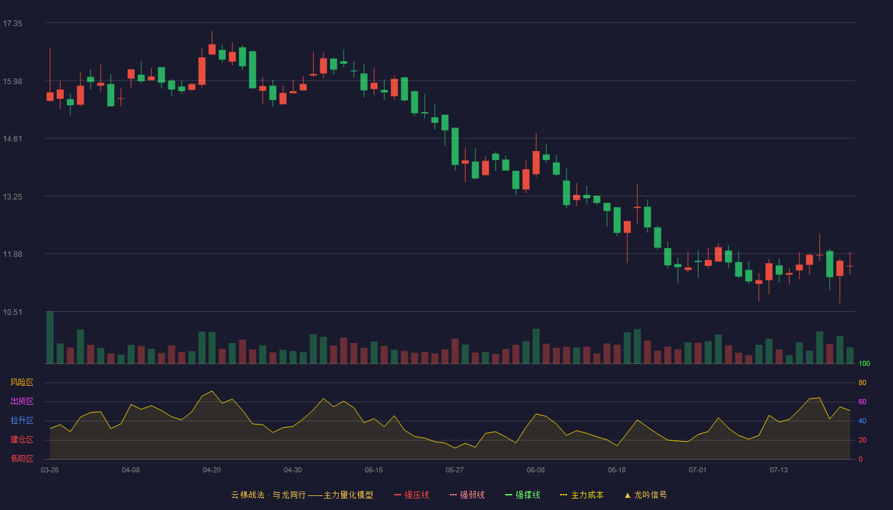Toggle the 主力成本 legend series

582,495
